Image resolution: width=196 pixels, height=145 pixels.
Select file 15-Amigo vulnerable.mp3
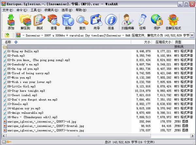25,113
